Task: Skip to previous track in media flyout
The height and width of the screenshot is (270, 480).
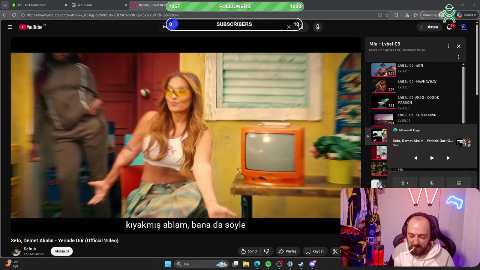Action: tap(415, 158)
